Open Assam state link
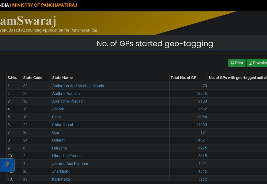 click(x=58, y=109)
